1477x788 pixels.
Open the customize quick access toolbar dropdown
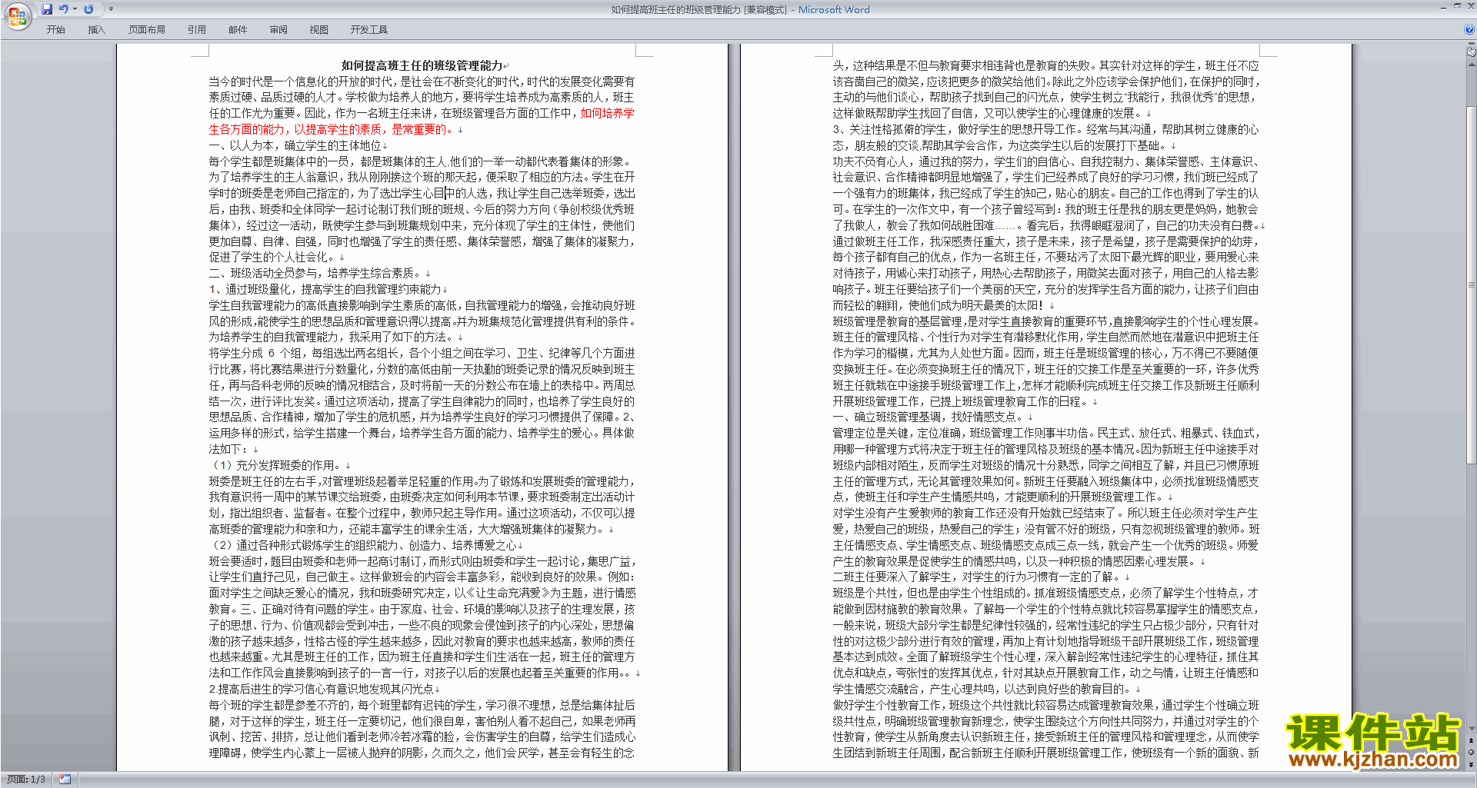tap(111, 9)
